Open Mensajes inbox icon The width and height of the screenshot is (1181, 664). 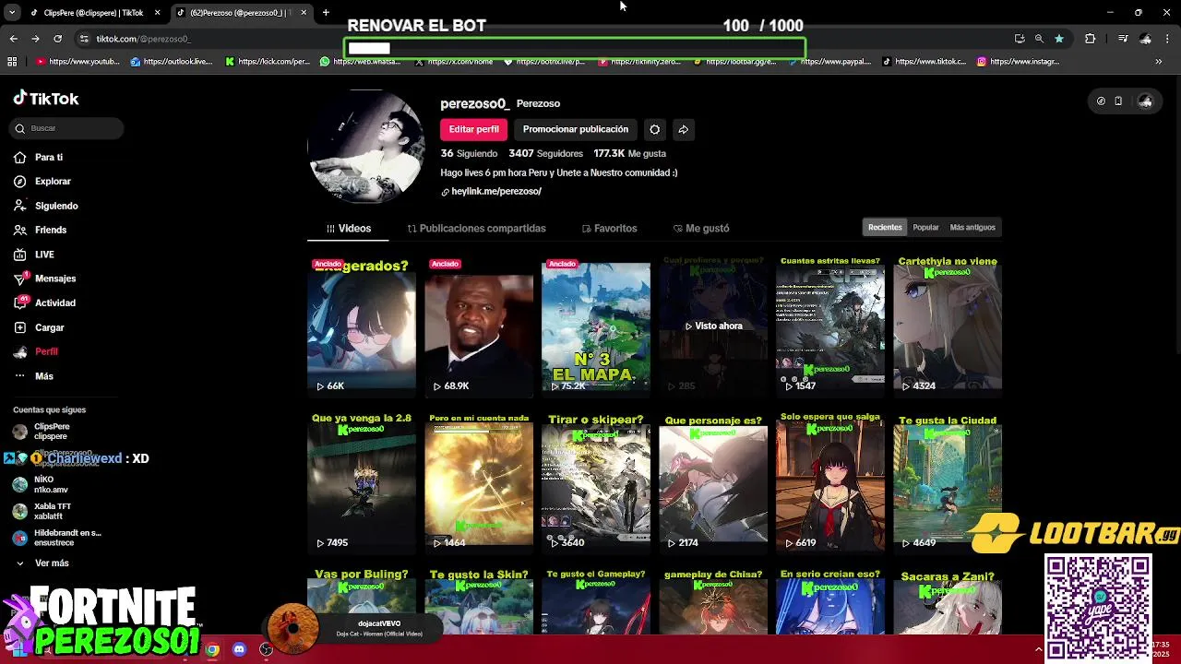pos(19,279)
